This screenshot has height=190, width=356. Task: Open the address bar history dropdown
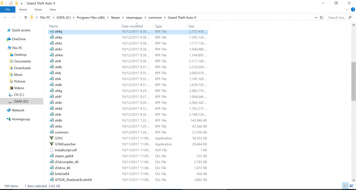point(316,18)
